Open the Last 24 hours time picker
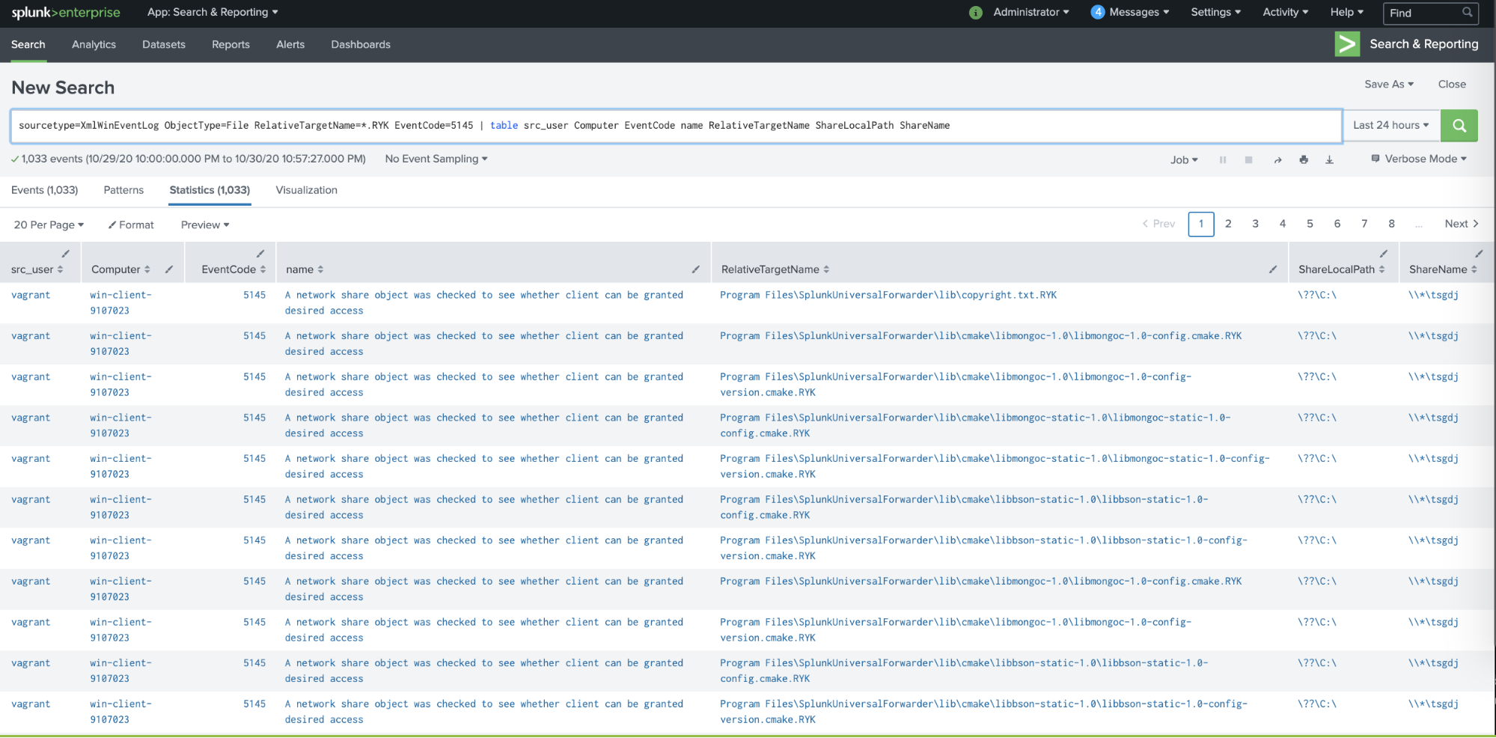Screen dimensions: 1496x738 (1391, 126)
